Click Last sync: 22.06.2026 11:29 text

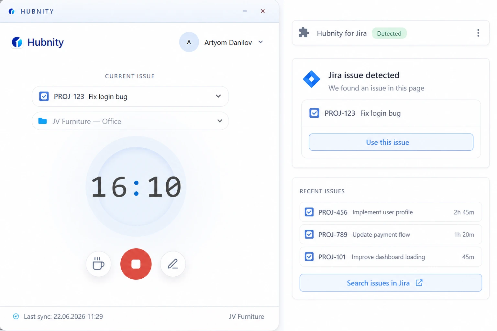coord(63,316)
